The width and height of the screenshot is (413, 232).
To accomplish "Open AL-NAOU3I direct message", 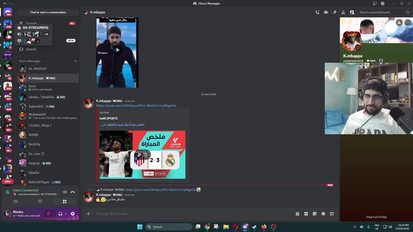I will coord(48,69).
